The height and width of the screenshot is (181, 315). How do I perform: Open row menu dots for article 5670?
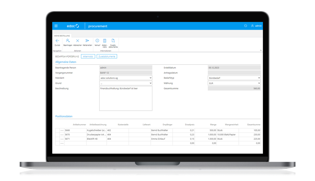(x=62, y=135)
